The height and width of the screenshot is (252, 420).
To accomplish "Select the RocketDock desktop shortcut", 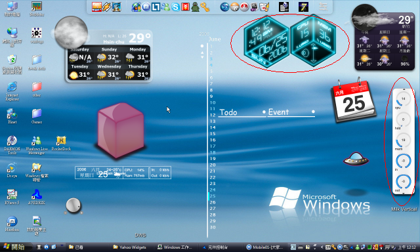I will pyautogui.click(x=61, y=143).
